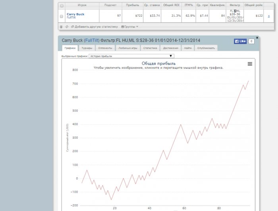This screenshot has width=278, height=211.
Task: Toggle the select-all checkbox in table header
Action: [61, 6]
